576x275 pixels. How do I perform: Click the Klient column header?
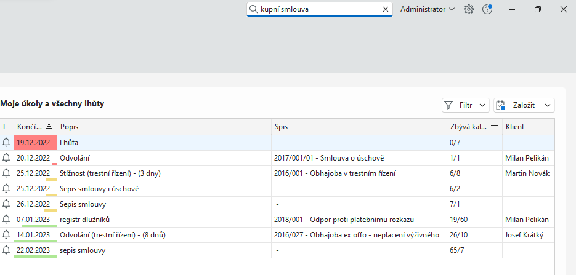click(515, 127)
